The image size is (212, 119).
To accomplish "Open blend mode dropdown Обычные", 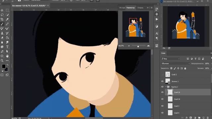I will click(x=176, y=63).
